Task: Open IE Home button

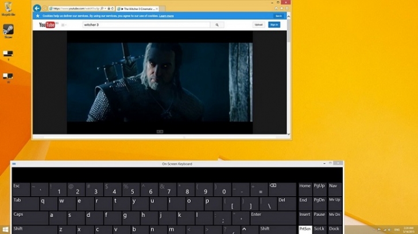Action: click(276, 8)
